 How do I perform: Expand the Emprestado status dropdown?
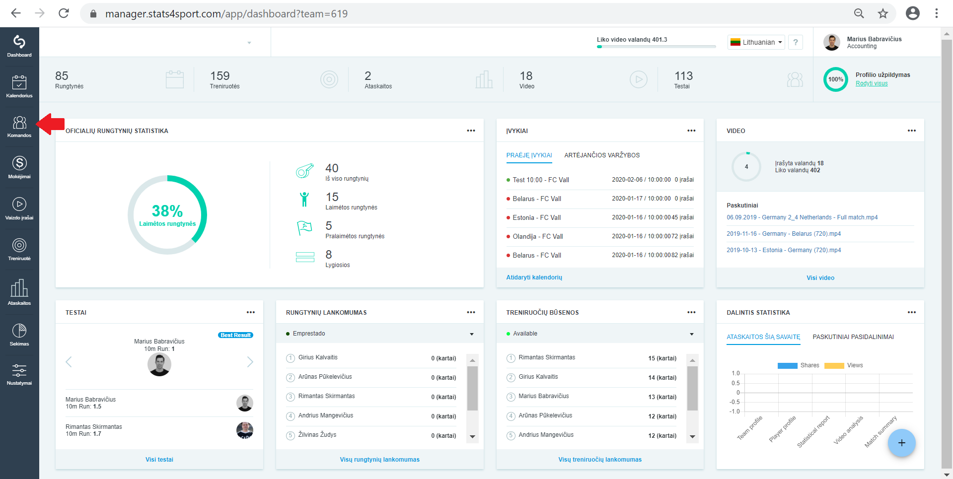(x=379, y=334)
